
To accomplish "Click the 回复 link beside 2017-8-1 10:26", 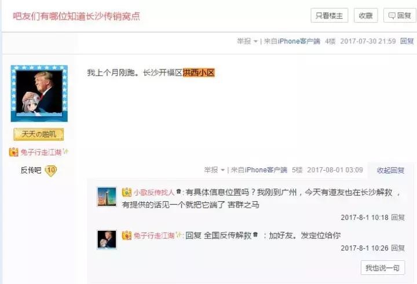I will point(398,248).
